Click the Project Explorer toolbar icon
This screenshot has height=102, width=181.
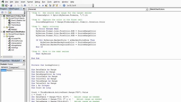tap(50, 5)
